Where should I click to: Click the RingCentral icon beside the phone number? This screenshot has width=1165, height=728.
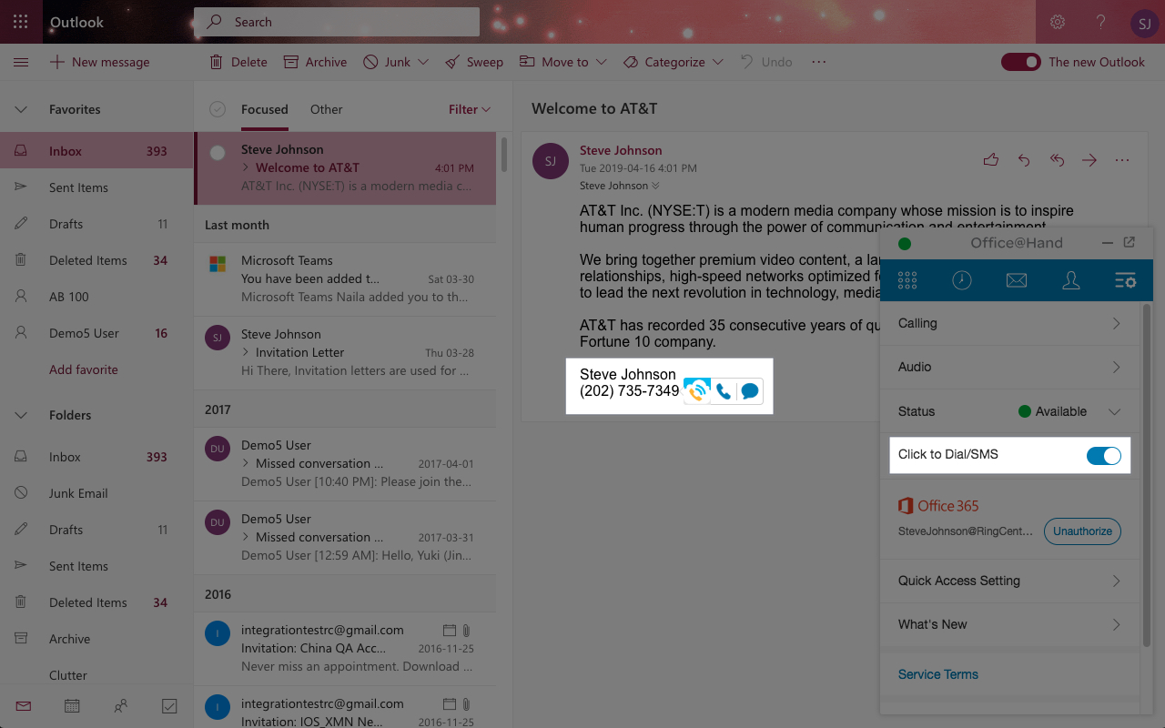697,391
